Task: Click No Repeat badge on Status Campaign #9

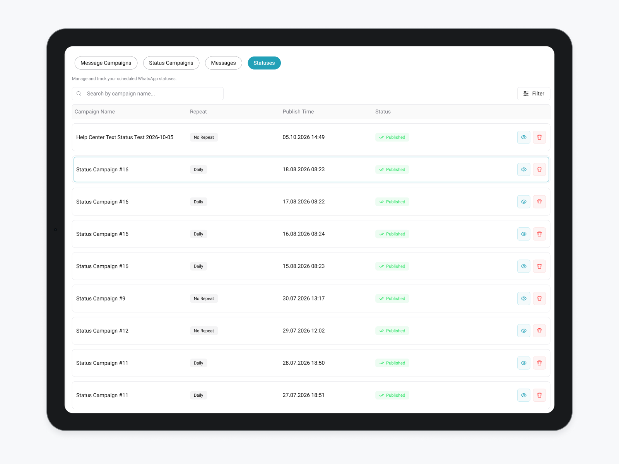Action: (204, 299)
